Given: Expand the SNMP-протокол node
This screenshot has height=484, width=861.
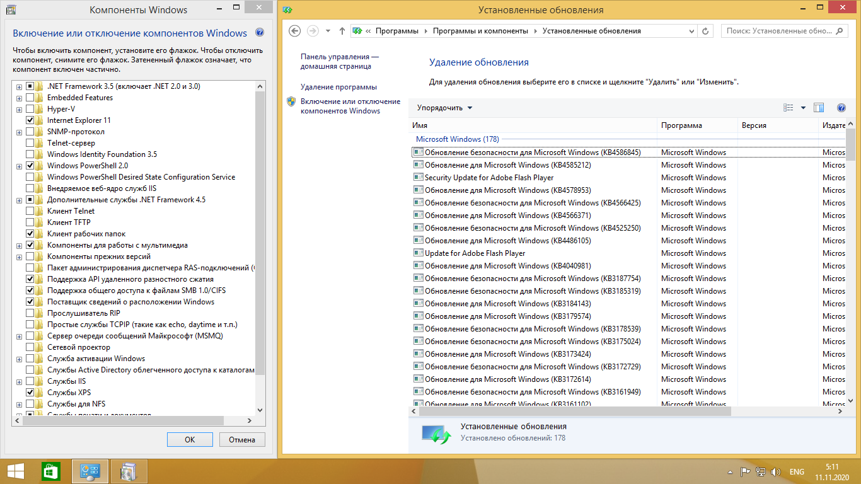Looking at the screenshot, I should (x=20, y=132).
